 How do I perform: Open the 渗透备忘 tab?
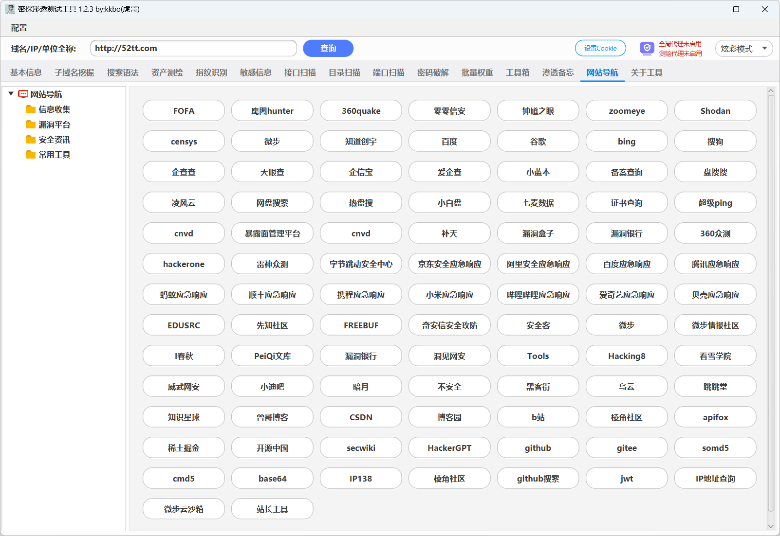(558, 72)
